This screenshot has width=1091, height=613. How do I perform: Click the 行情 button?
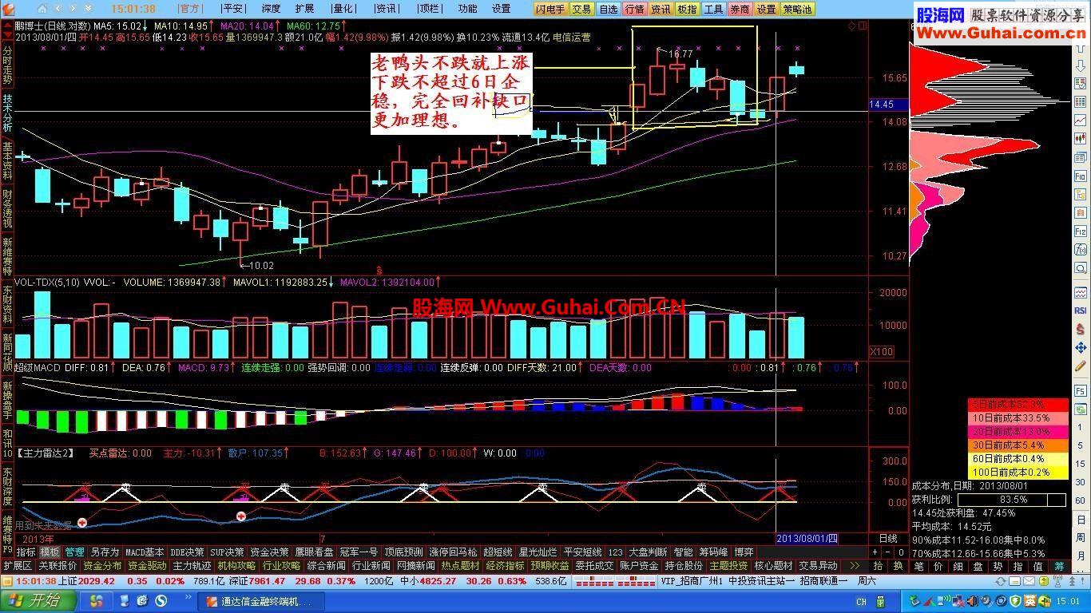point(634,9)
